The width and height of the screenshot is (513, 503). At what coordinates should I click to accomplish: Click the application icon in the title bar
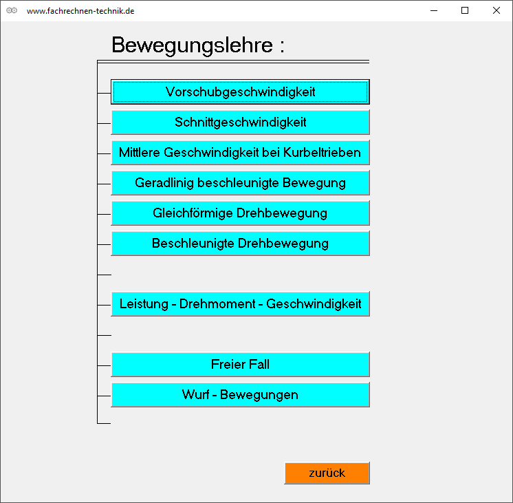pyautogui.click(x=12, y=11)
